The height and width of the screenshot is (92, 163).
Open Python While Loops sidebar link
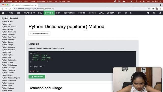click(9, 65)
